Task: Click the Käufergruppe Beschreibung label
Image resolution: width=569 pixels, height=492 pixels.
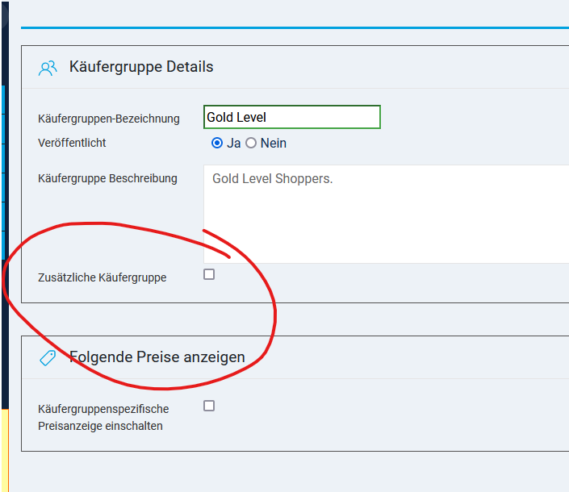Action: click(x=107, y=178)
